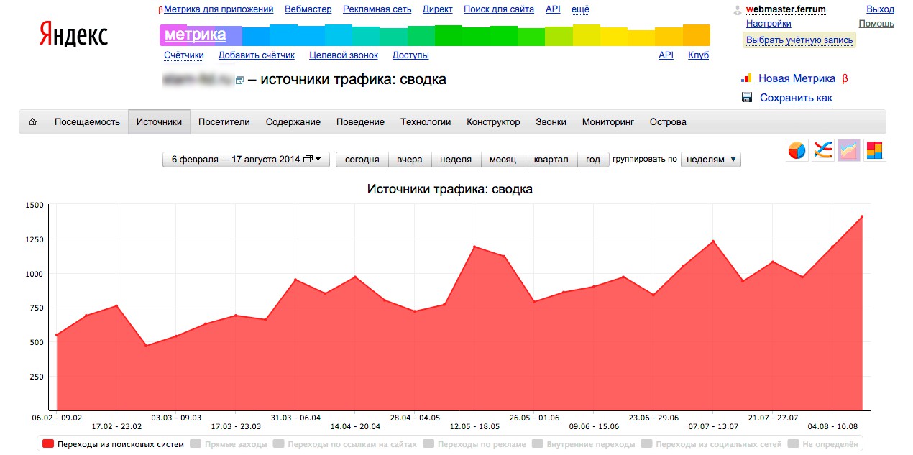Open the 'Сохранить как' menu

[796, 98]
